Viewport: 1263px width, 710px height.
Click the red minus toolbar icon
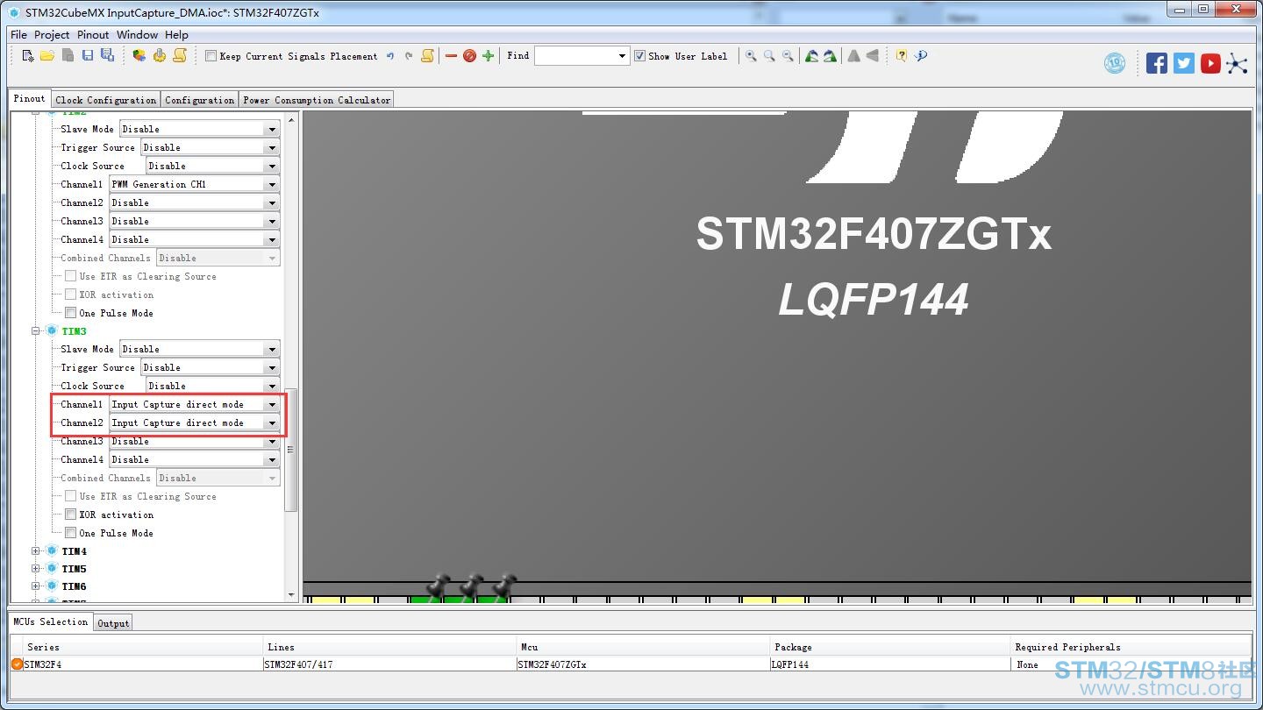point(451,56)
